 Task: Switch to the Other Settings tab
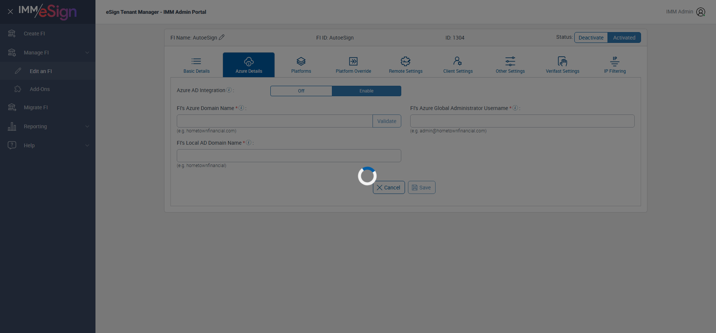[x=510, y=65]
